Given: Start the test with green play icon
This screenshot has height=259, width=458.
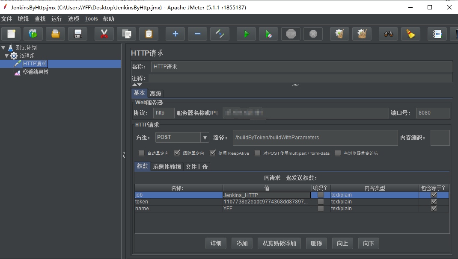Looking at the screenshot, I should click(246, 34).
